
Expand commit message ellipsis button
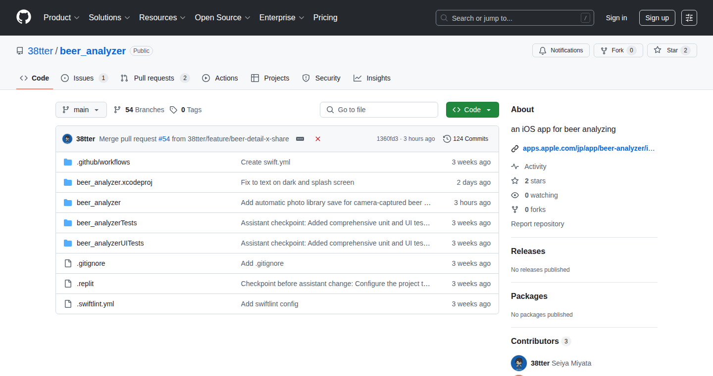300,139
